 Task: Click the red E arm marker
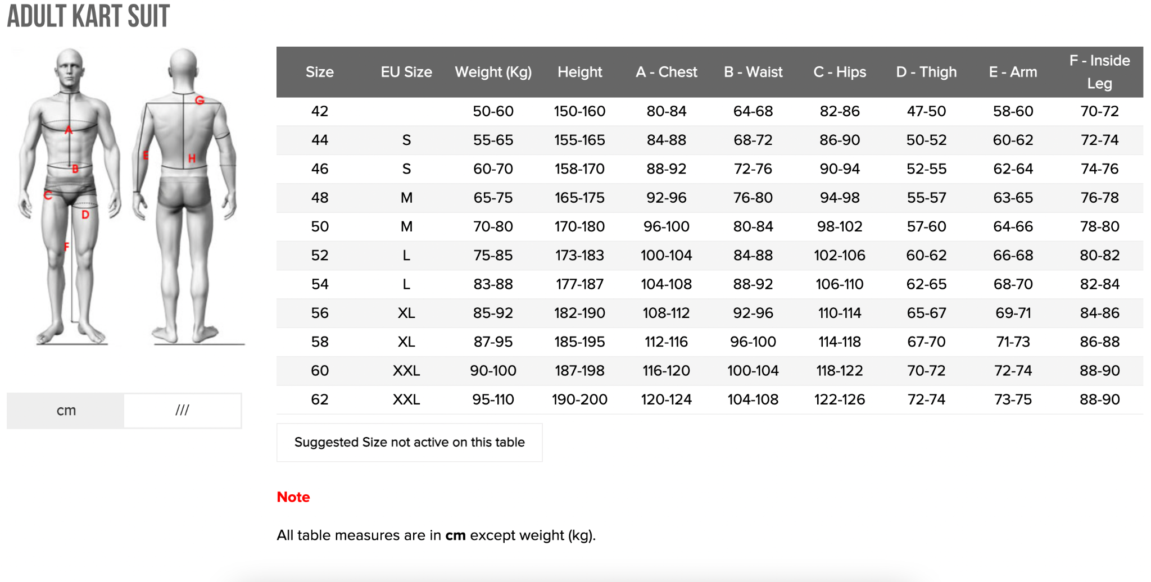point(146,156)
